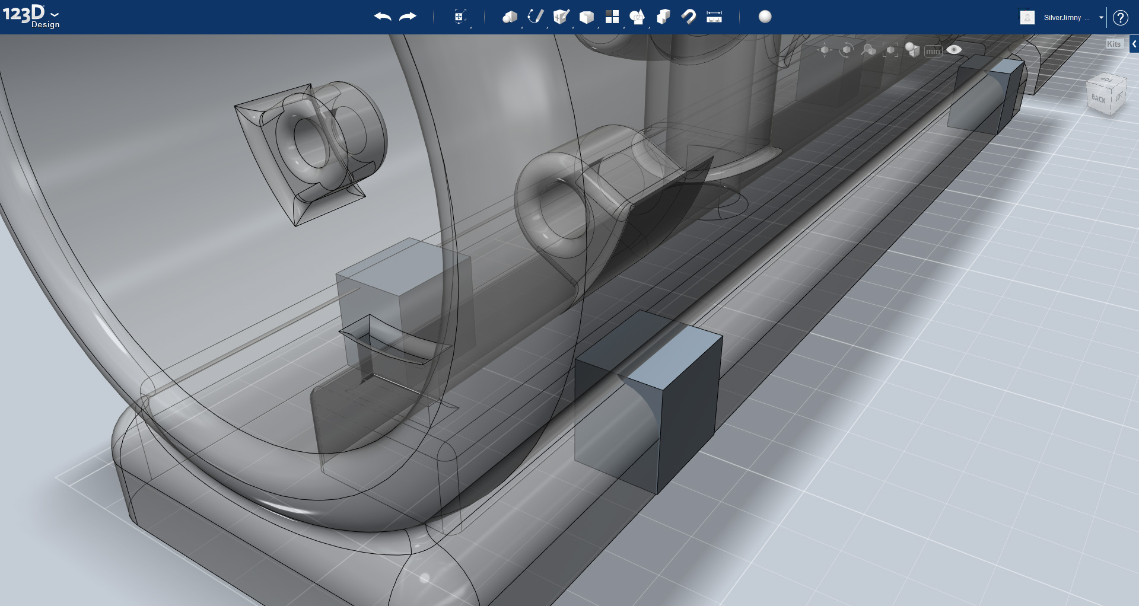
Task: Select the Pan view tool
Action: [x=825, y=50]
